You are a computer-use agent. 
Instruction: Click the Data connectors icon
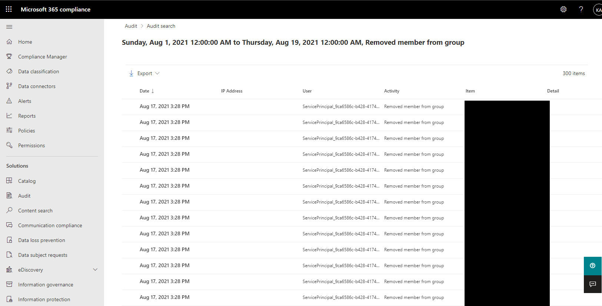tap(9, 86)
